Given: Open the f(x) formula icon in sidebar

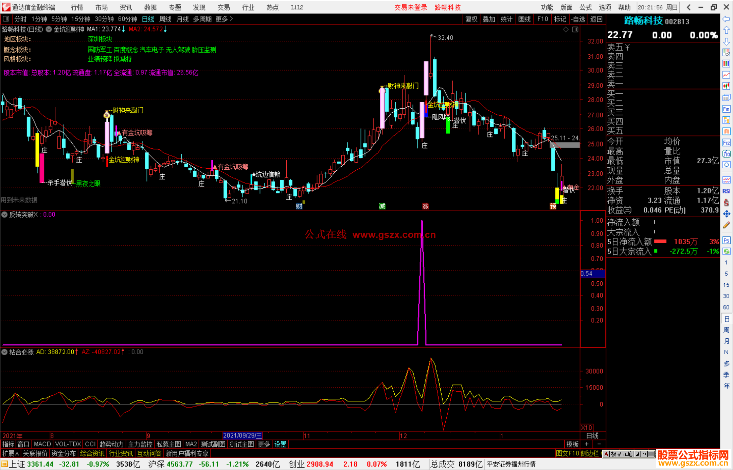Looking at the screenshot, I should click(726, 154).
